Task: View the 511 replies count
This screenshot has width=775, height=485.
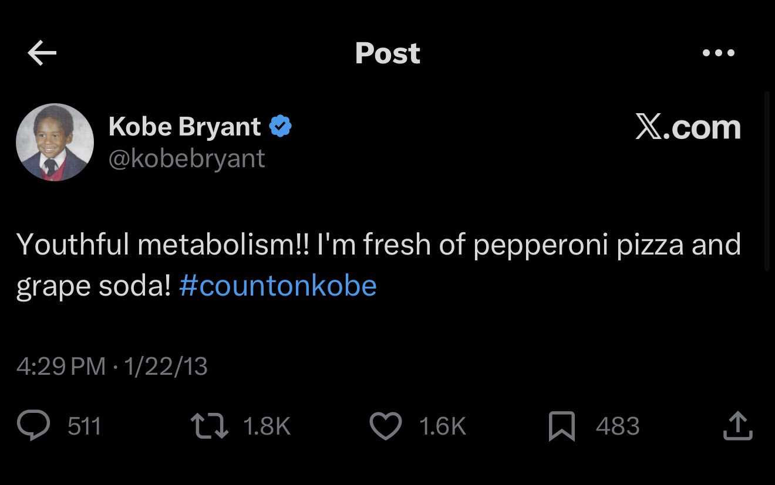Action: pos(84,426)
